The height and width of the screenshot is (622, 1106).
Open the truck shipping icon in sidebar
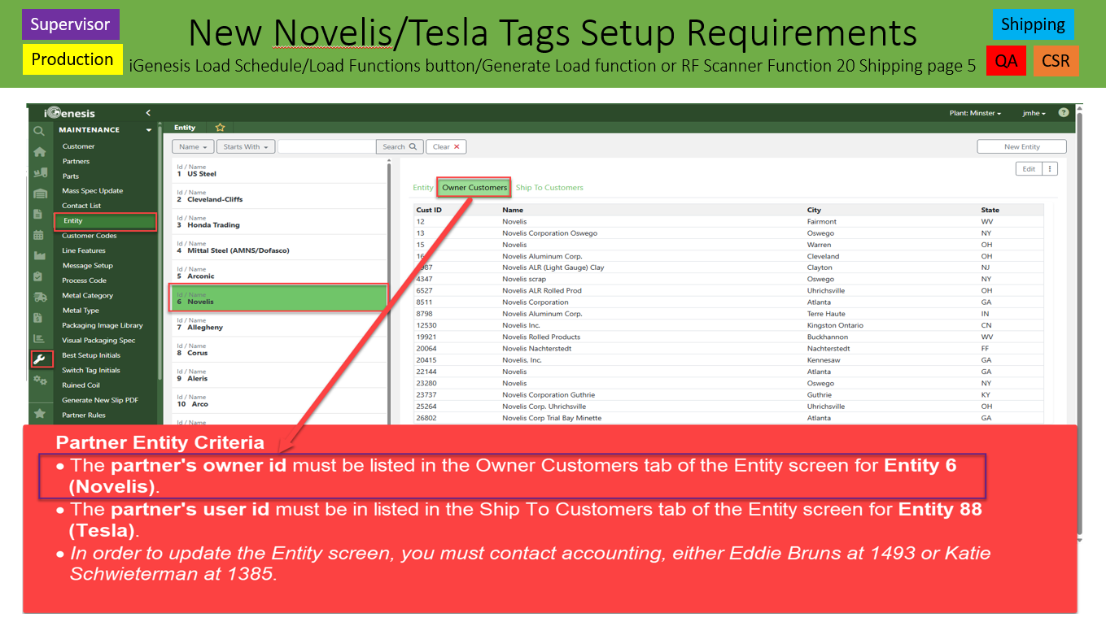40,297
